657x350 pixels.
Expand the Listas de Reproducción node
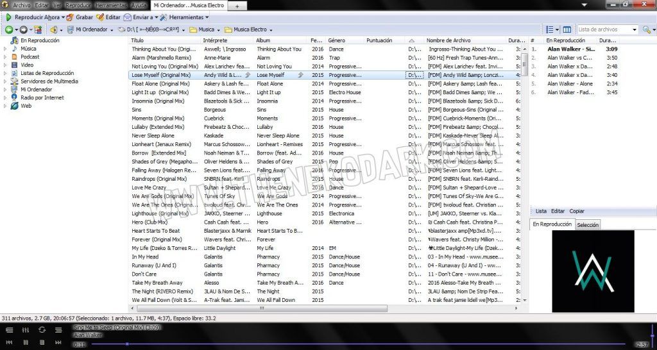click(5, 73)
